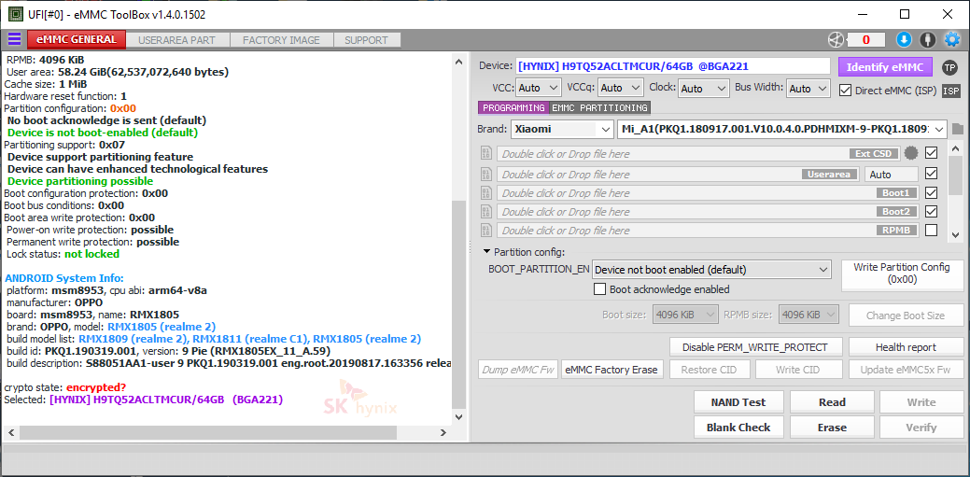Select EMMC PARTITIONING sub-tab
This screenshot has width=970, height=477.
pos(599,107)
